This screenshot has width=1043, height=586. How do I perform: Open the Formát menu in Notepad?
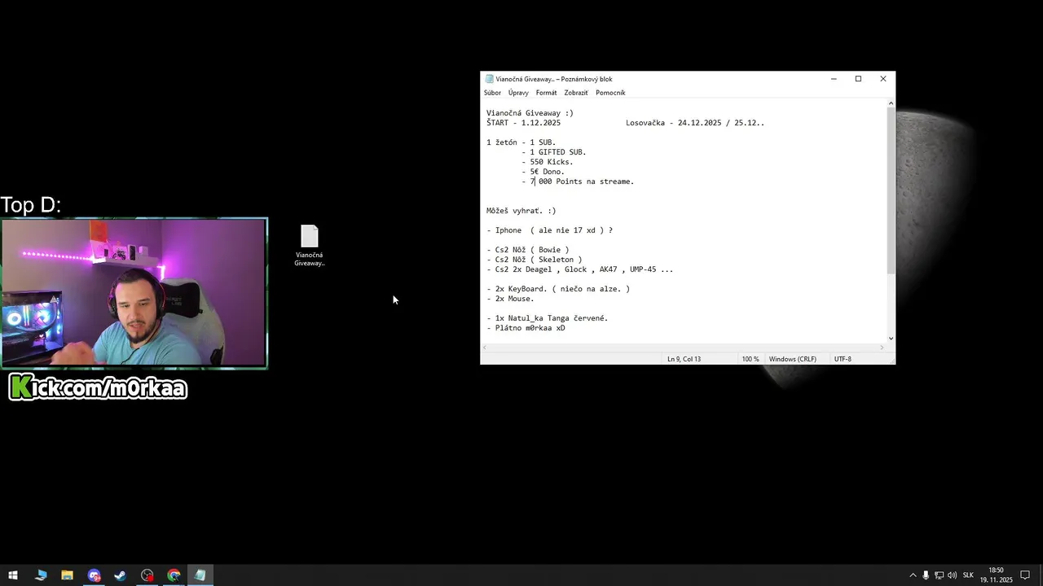coord(546,93)
